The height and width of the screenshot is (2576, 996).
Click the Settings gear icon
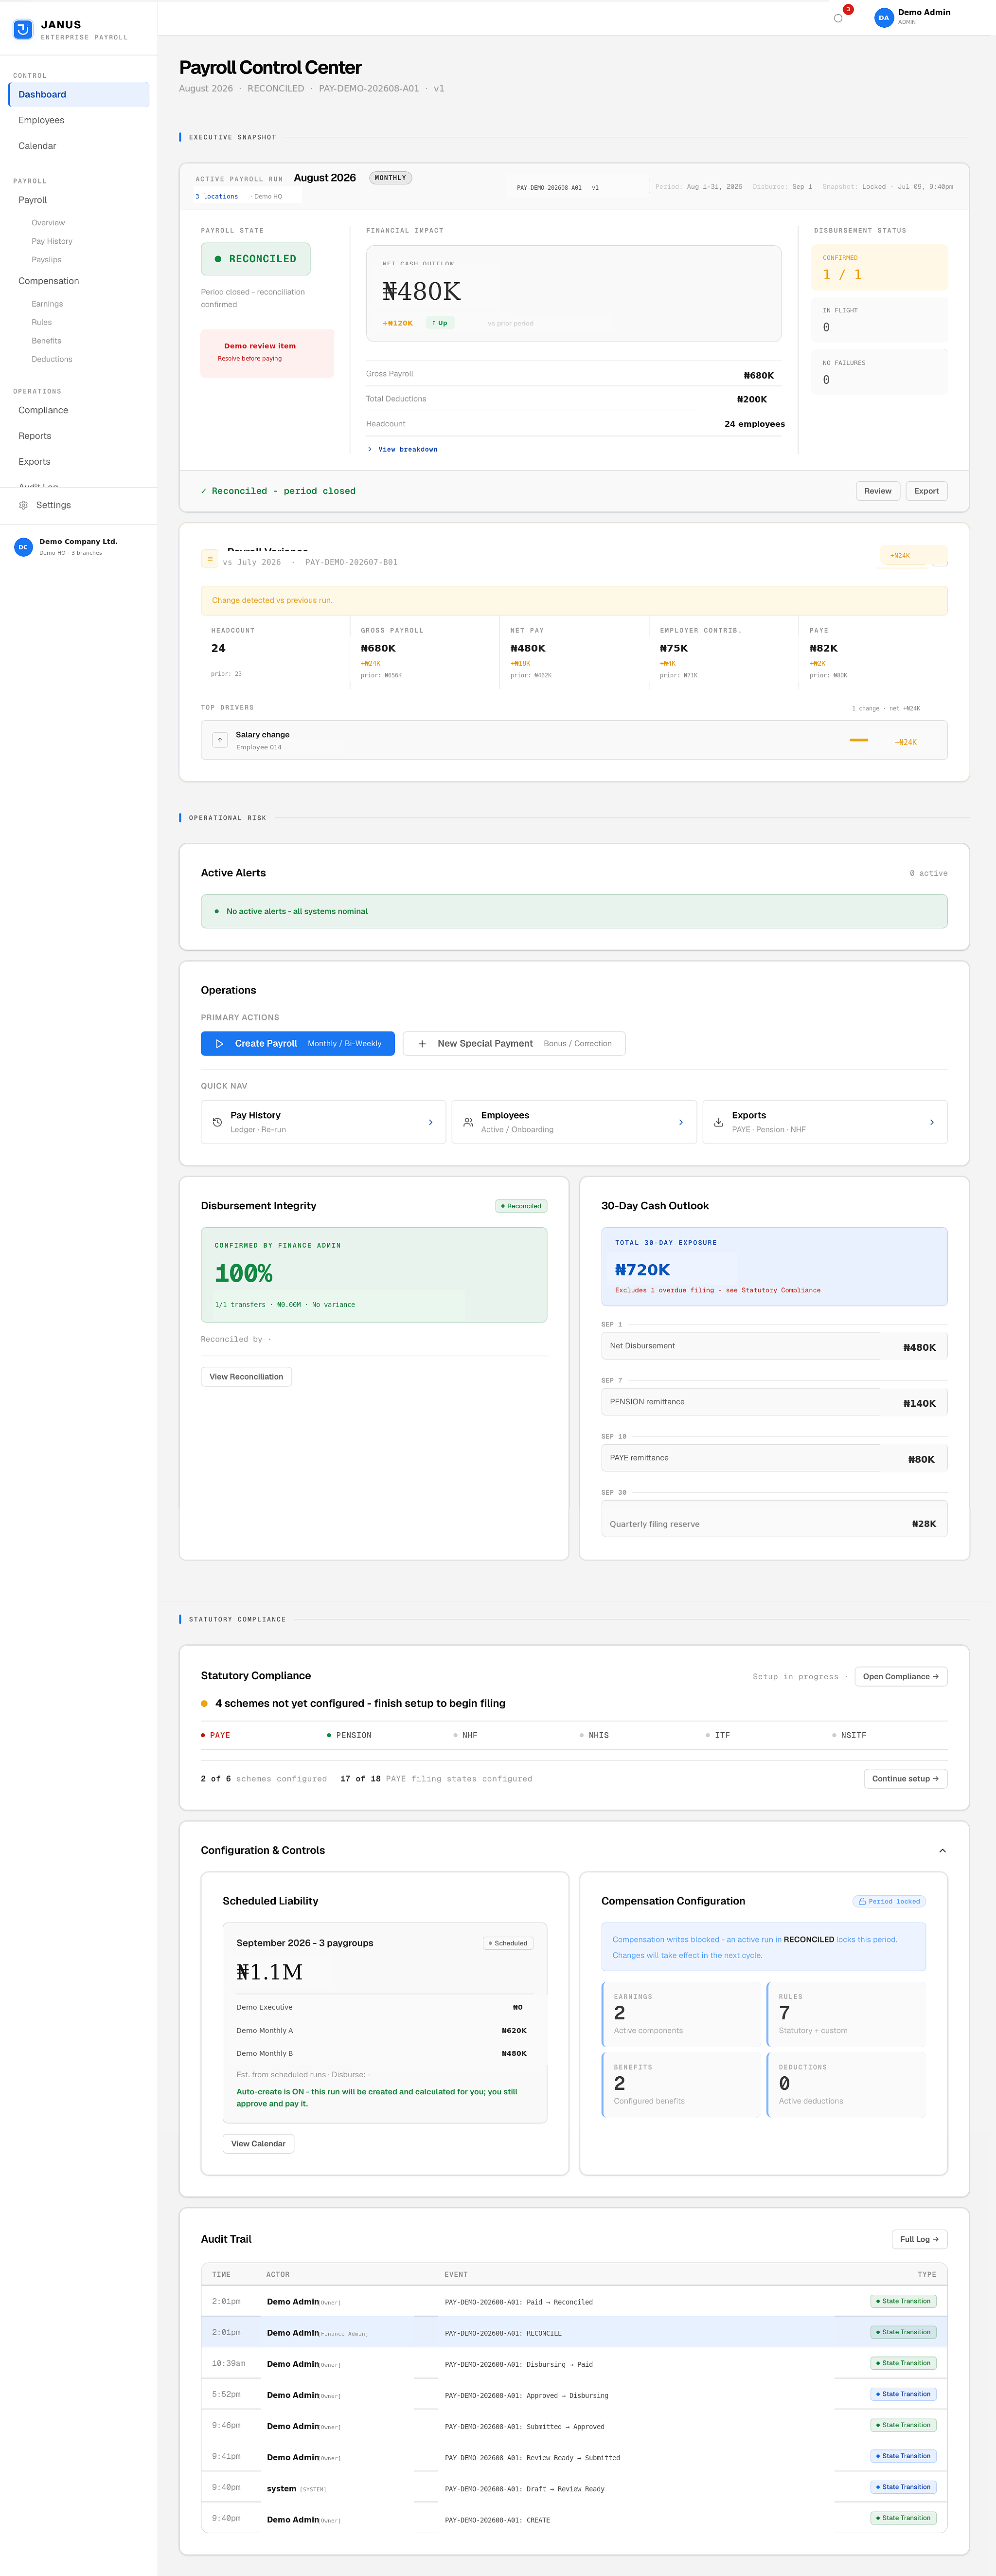tap(24, 505)
